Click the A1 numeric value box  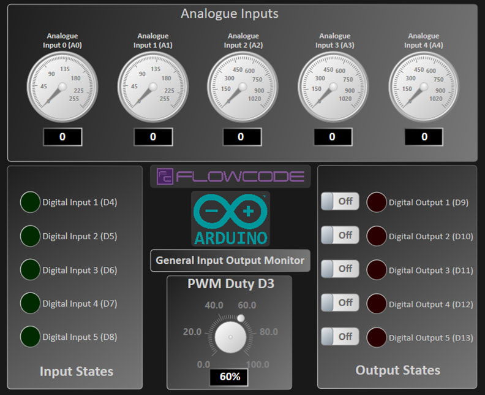coord(153,137)
